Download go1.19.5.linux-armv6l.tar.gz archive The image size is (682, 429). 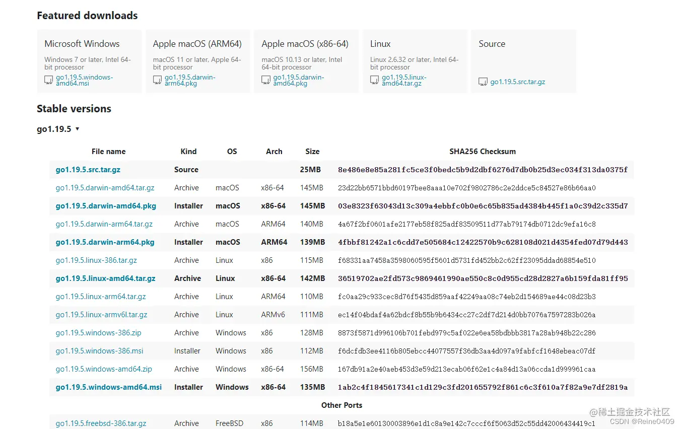102,315
